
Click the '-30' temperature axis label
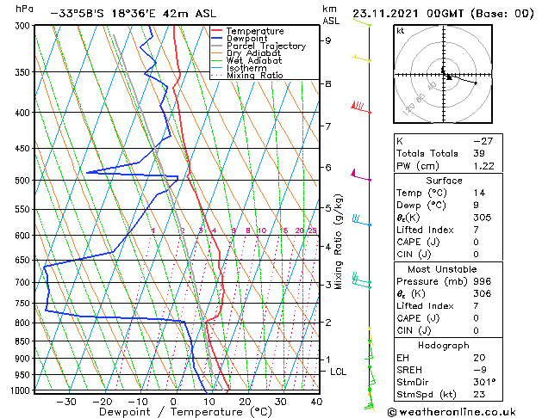(x=66, y=402)
